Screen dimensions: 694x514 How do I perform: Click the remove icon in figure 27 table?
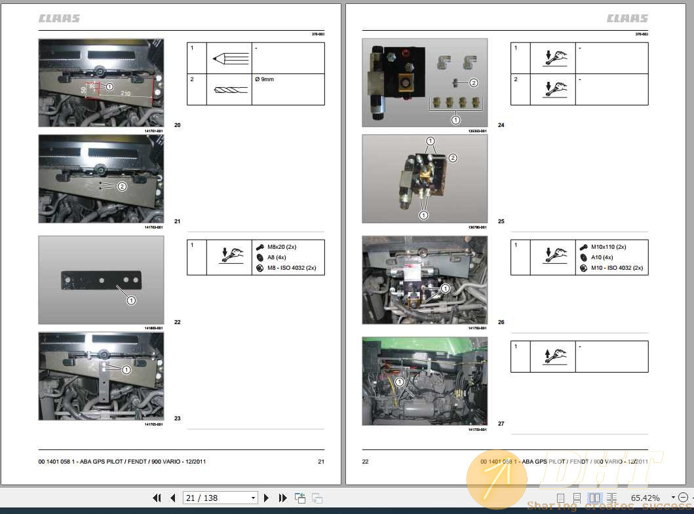[x=555, y=356]
